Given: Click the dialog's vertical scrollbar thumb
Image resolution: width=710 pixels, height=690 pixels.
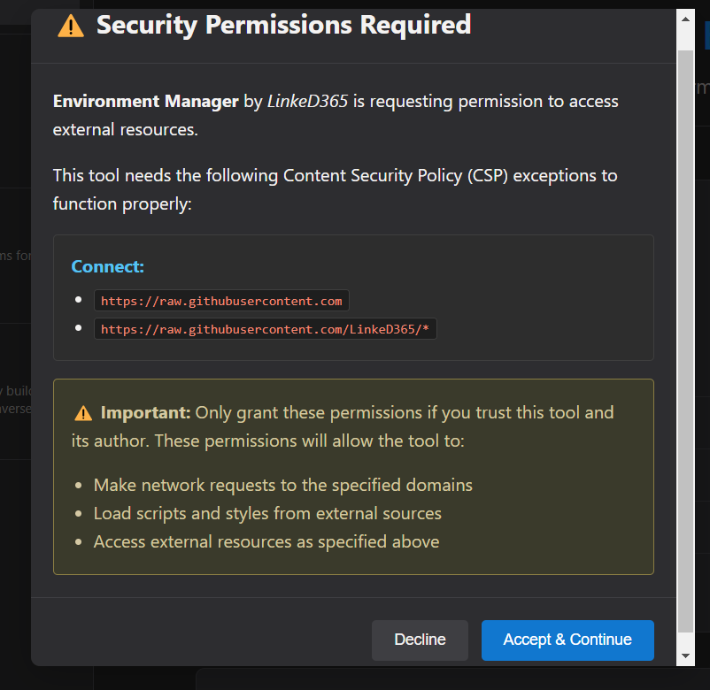Looking at the screenshot, I should point(685,336).
